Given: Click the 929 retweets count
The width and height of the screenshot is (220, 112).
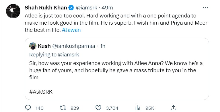Looking at the screenshot, I should [75, 108].
